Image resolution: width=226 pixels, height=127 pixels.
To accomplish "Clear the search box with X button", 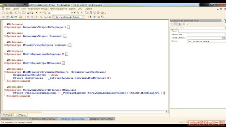I will [x=75, y=13].
